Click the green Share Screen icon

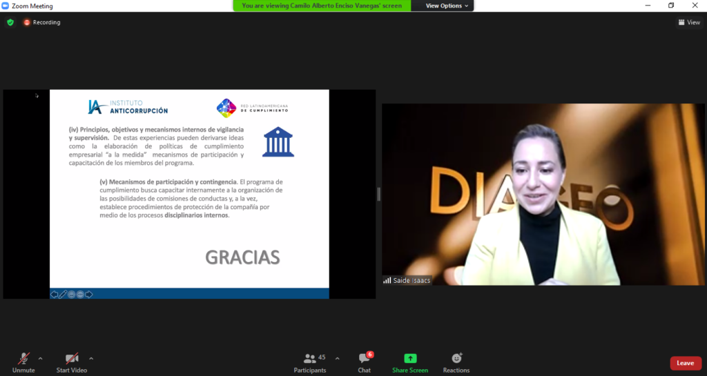410,359
